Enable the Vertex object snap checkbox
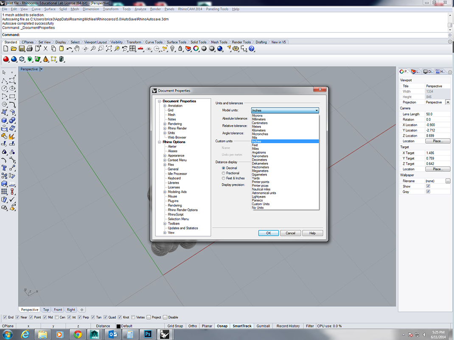This screenshot has width=454, height=340. [133, 317]
